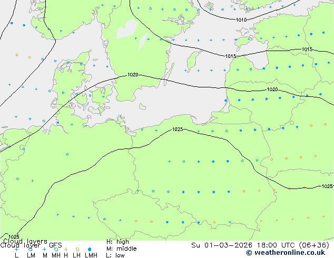
Task: Click the green circle MH legend symbol
Action: tap(56, 249)
